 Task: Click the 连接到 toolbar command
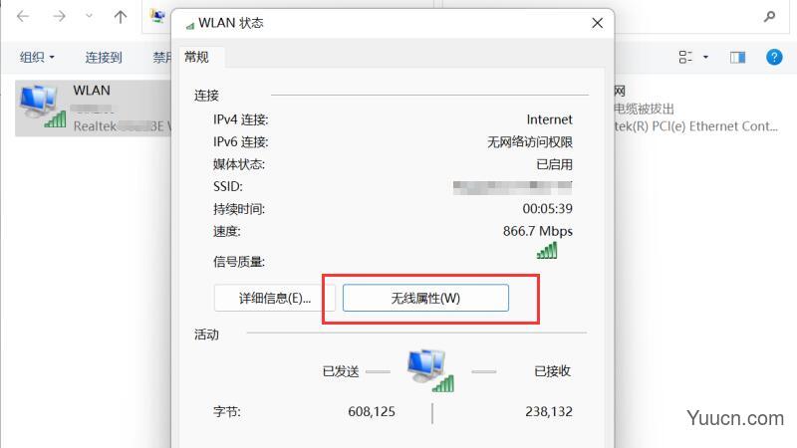(x=104, y=57)
